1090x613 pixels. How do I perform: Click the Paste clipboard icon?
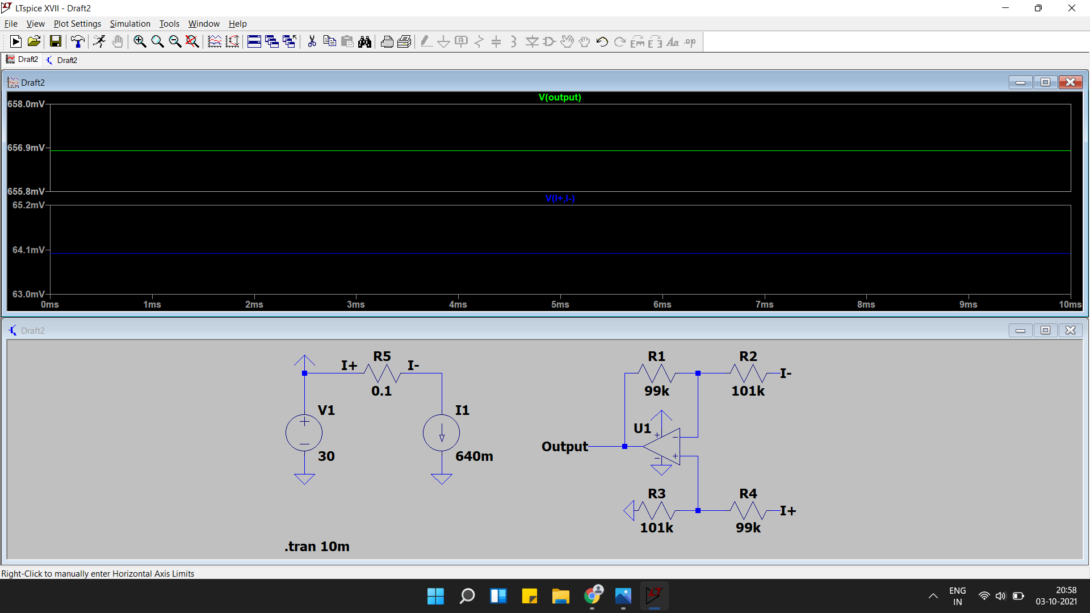(x=347, y=41)
